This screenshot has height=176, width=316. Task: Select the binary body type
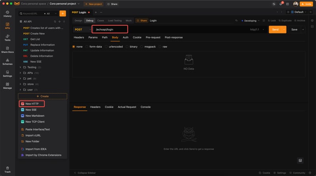(x=131, y=46)
